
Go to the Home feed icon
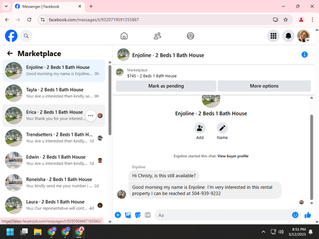pyautogui.click(x=124, y=36)
